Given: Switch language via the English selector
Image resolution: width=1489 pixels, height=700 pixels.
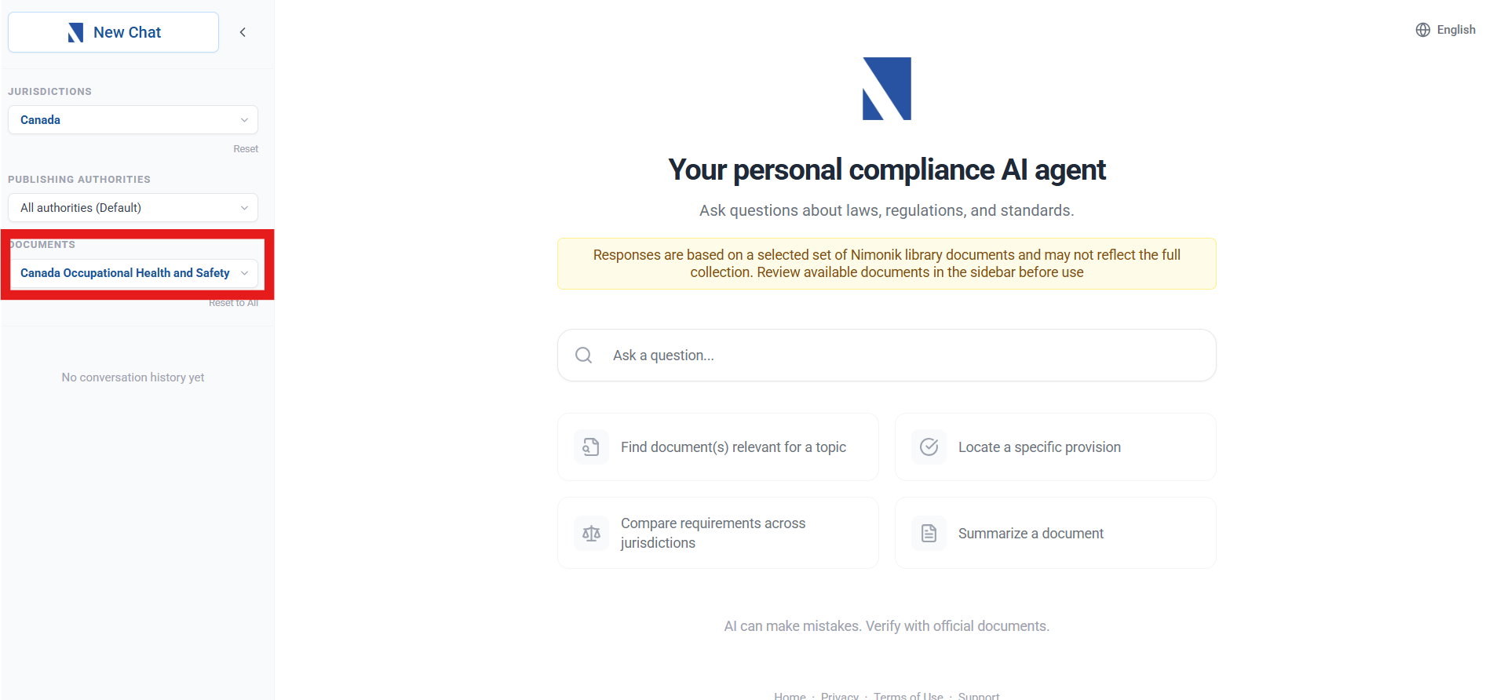Looking at the screenshot, I should [1445, 30].
